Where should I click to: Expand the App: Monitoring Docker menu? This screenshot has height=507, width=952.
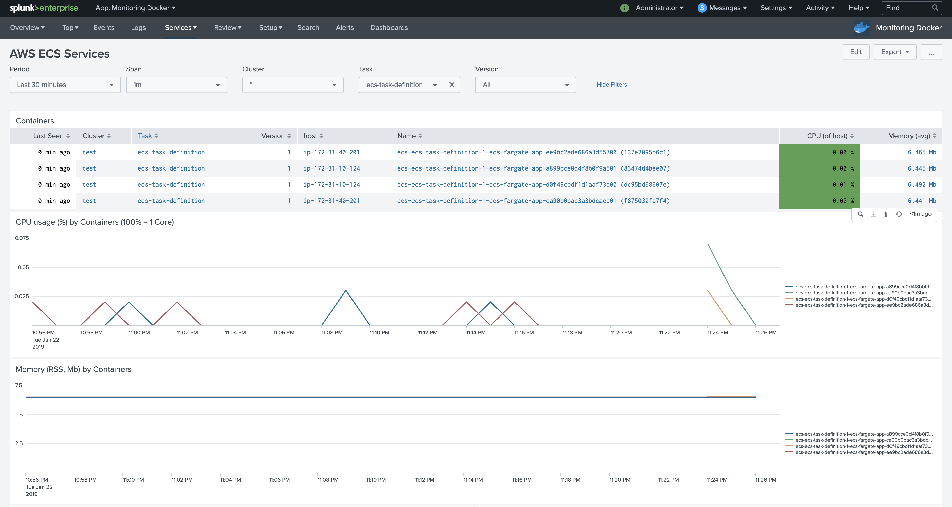coord(135,8)
